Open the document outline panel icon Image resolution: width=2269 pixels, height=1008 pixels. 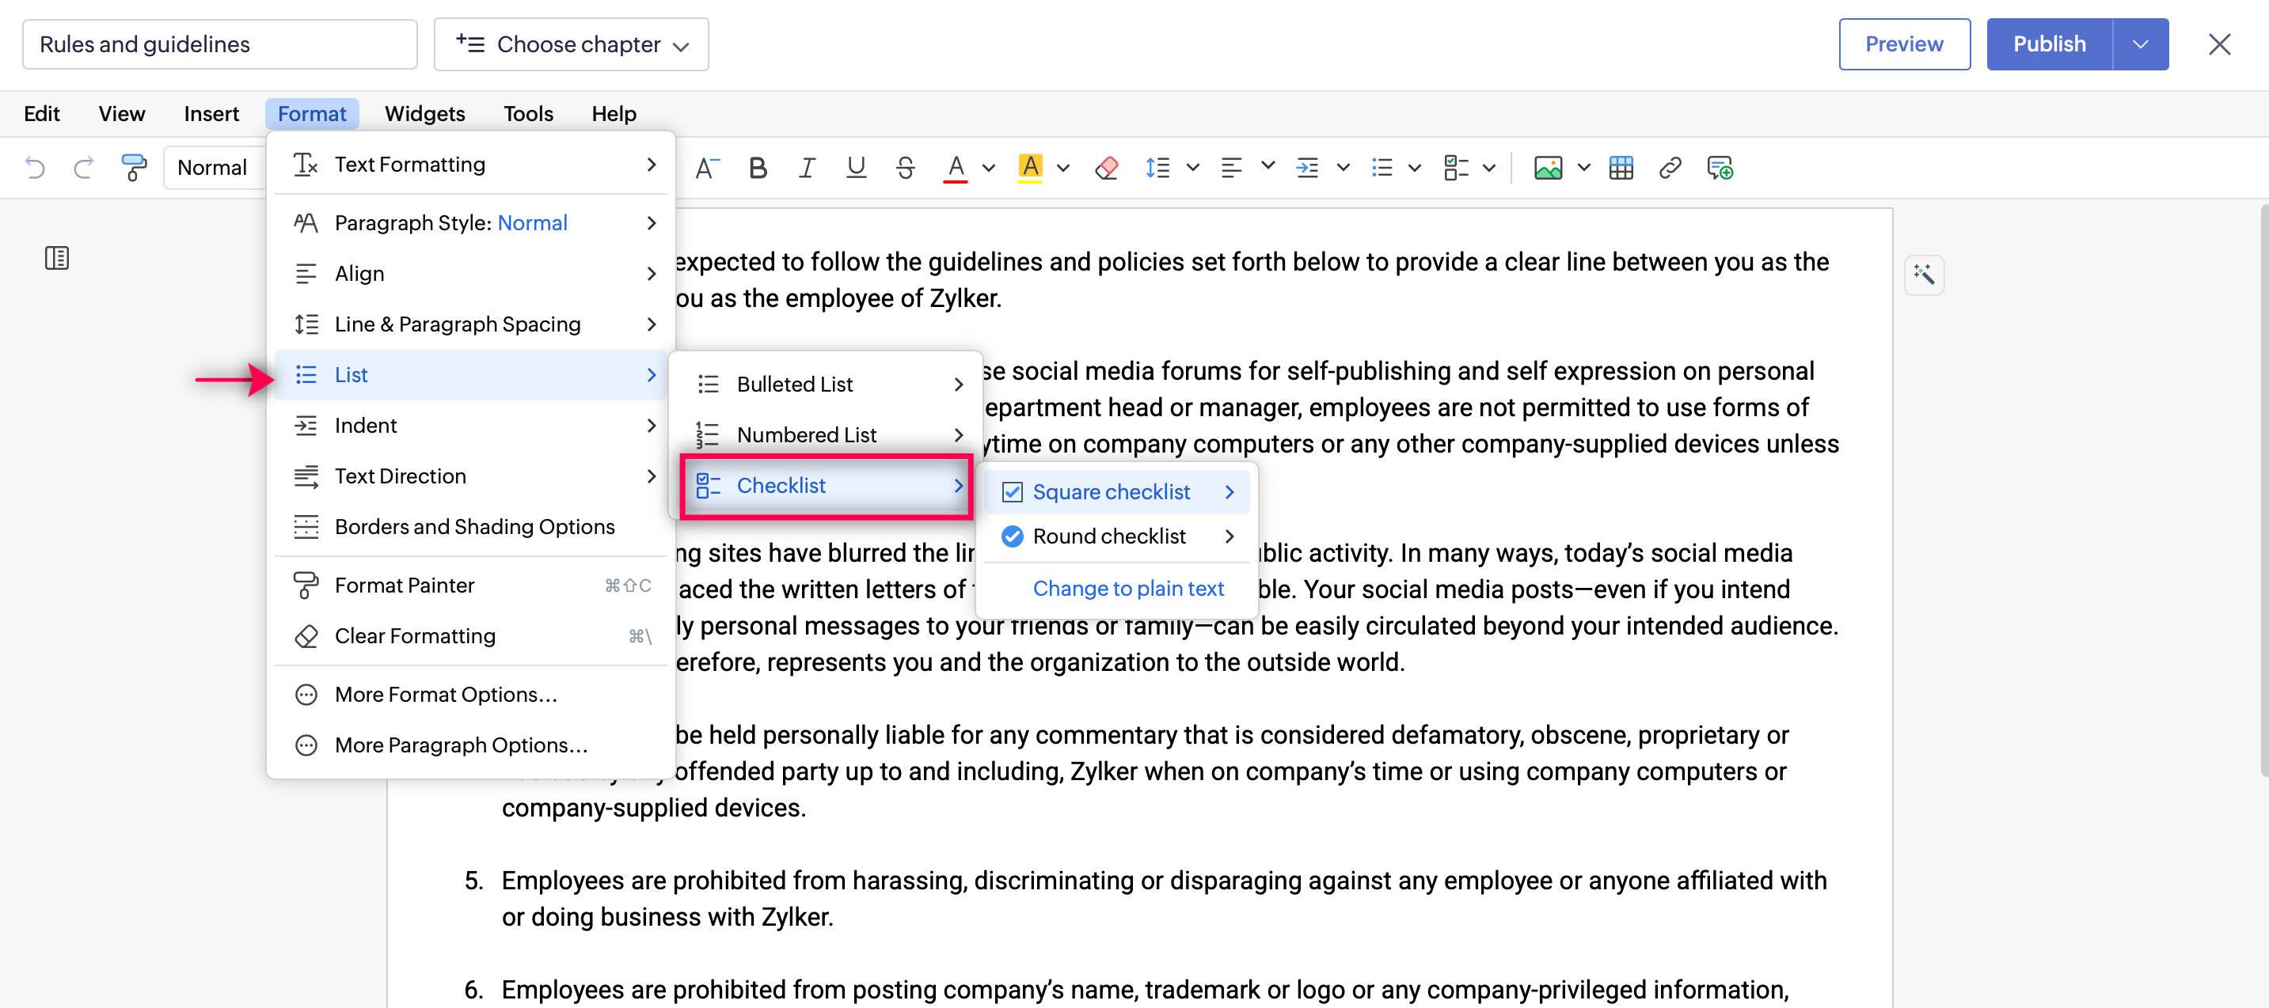(x=56, y=258)
